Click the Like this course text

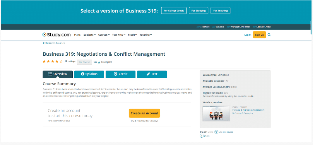226,132
